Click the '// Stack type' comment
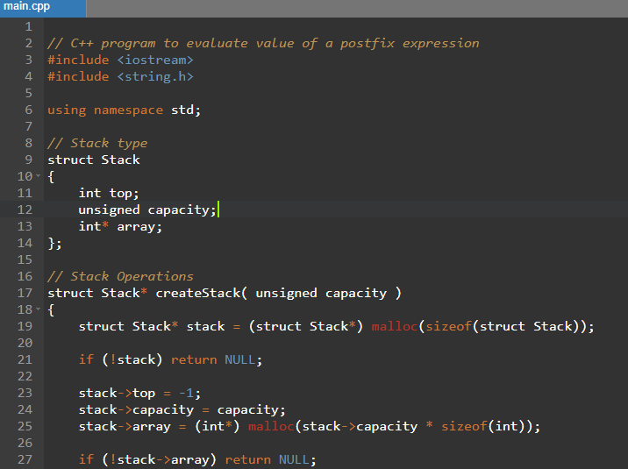628x469 pixels. [97, 143]
